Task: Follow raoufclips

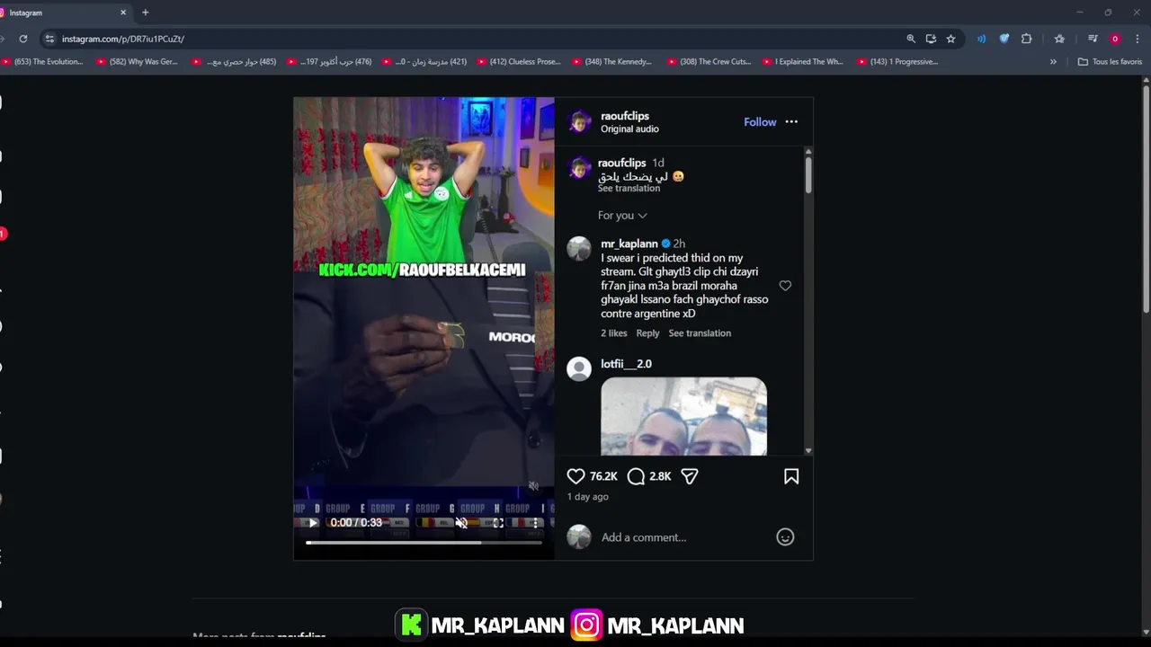Action: 760,122
